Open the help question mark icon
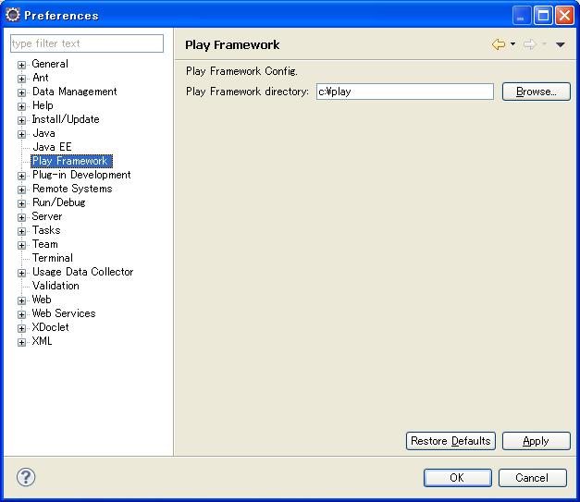The image size is (580, 502). (x=26, y=477)
